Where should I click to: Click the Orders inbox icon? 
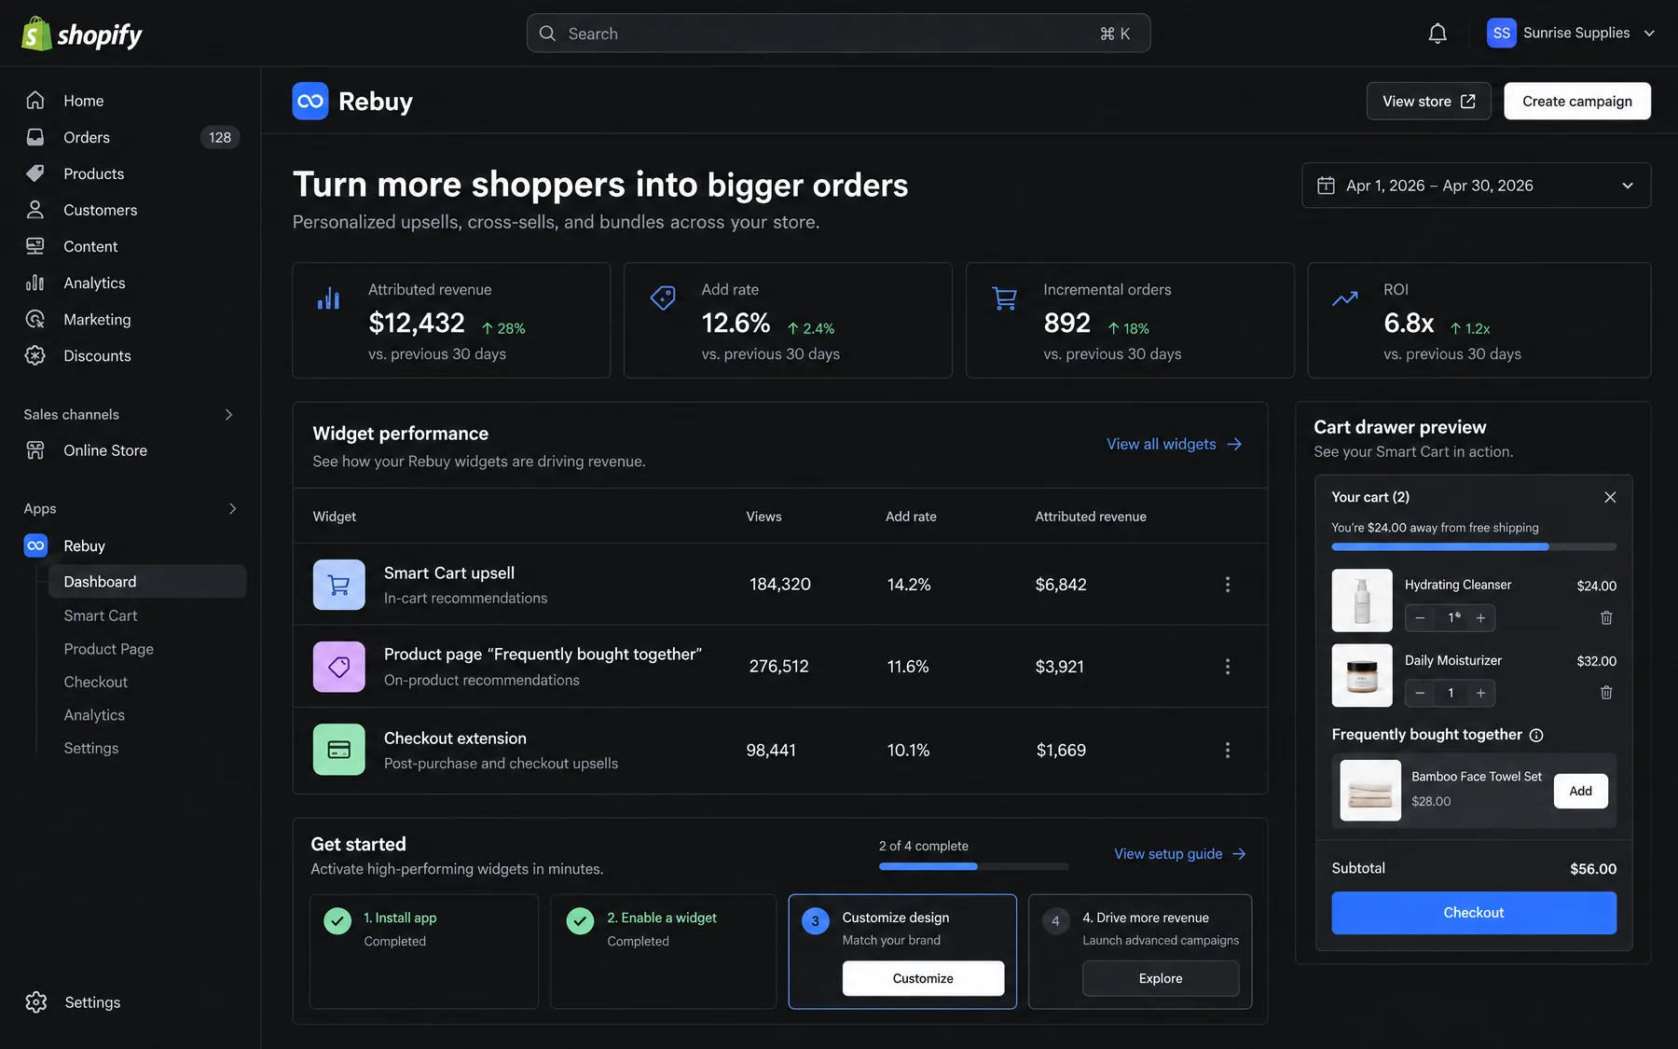point(35,137)
